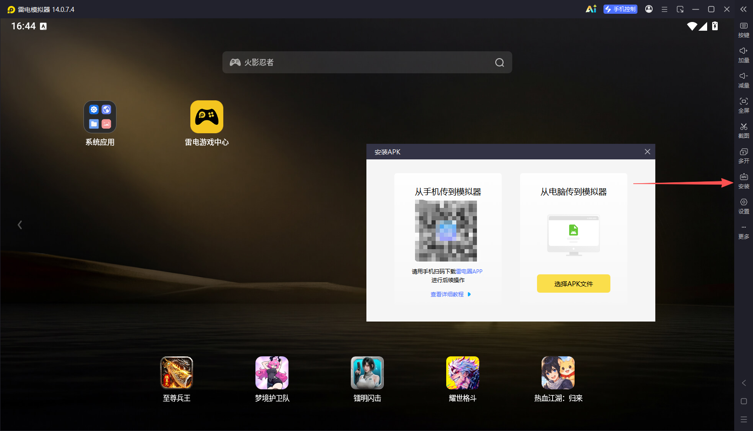Enter fullscreen via 全屏 icon

coord(743,105)
